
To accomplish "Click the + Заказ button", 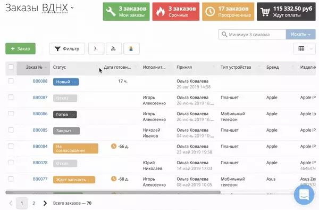I will 20,49.
